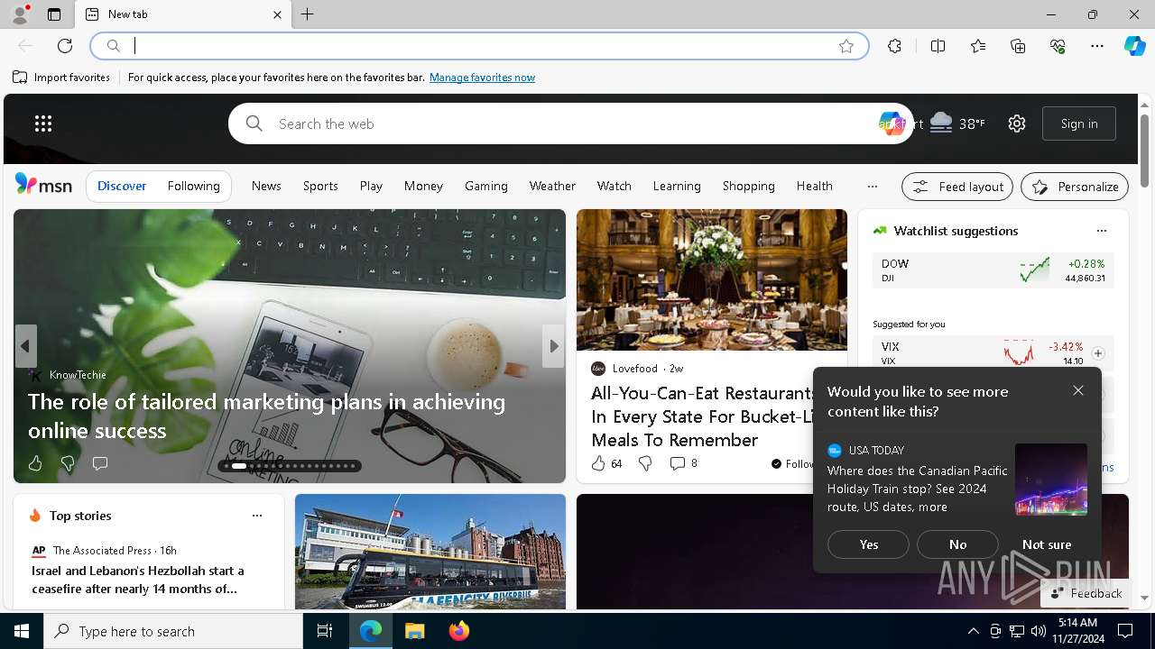
Task: Open comments on Lovefood article
Action: (683, 463)
